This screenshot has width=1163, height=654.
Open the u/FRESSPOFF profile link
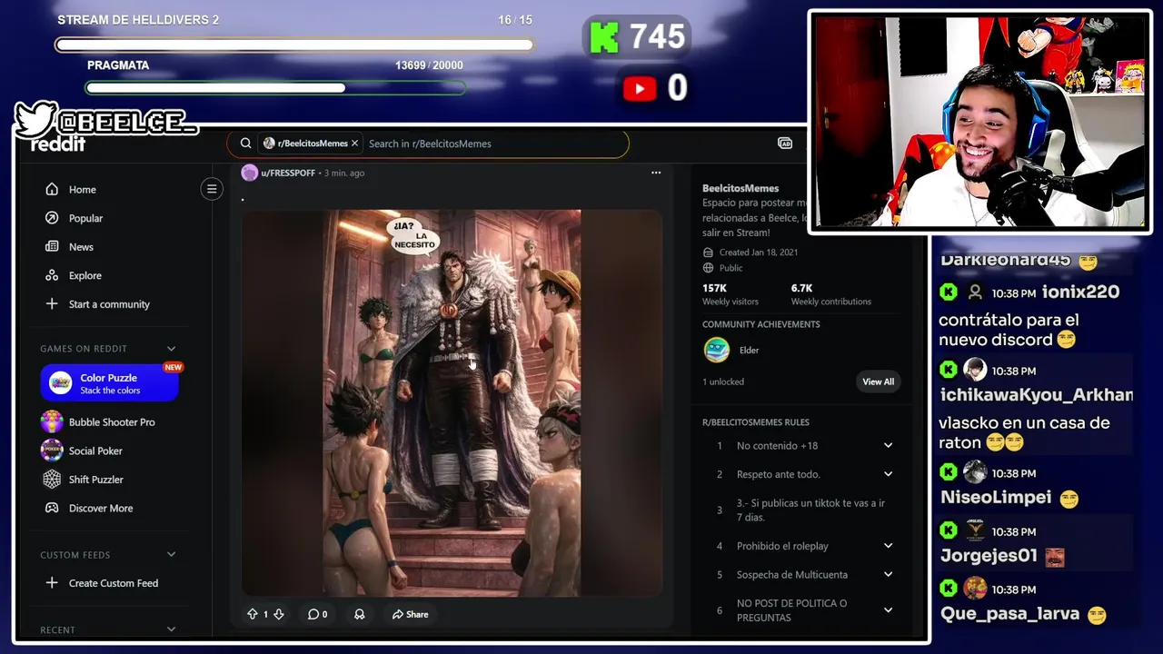(288, 173)
